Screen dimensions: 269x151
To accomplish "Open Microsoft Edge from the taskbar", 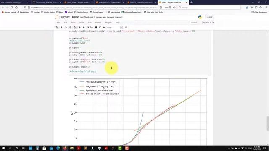I will 58,148.
